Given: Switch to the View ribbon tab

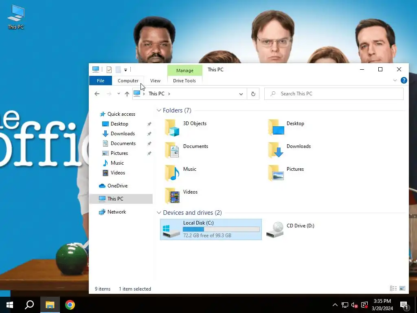Looking at the screenshot, I should point(155,81).
